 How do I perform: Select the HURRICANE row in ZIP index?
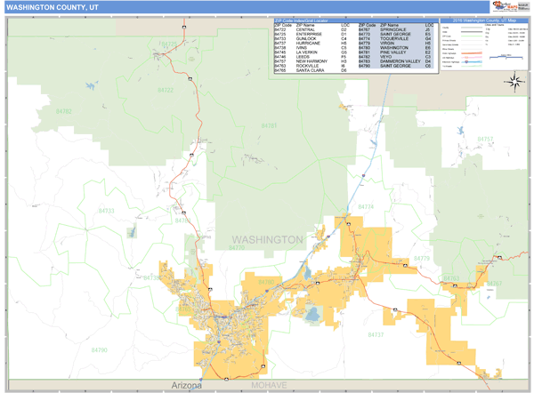311,44
